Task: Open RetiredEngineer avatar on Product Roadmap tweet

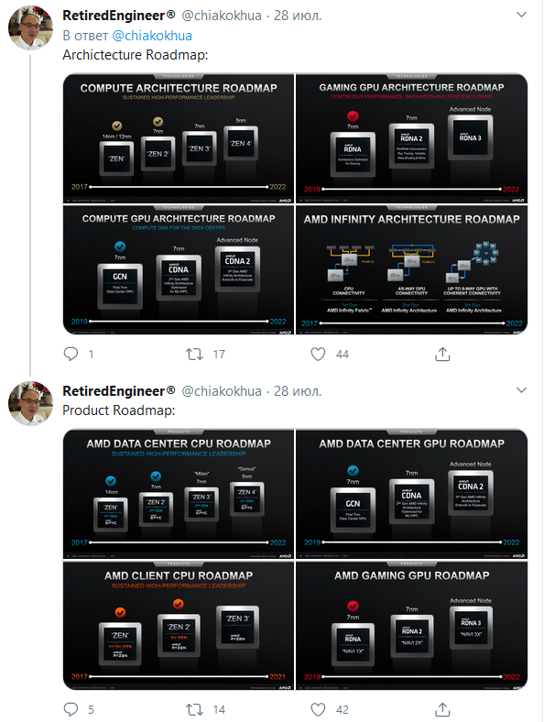Action: [x=30, y=403]
